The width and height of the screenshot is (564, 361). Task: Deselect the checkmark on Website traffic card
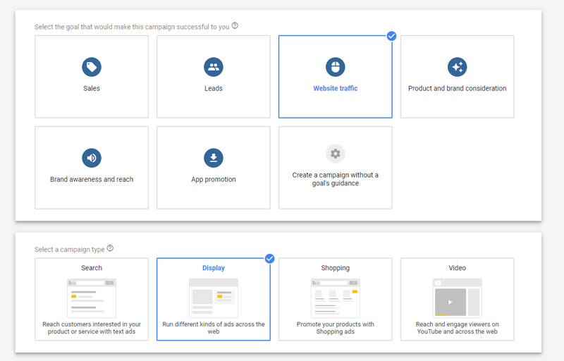[392, 36]
